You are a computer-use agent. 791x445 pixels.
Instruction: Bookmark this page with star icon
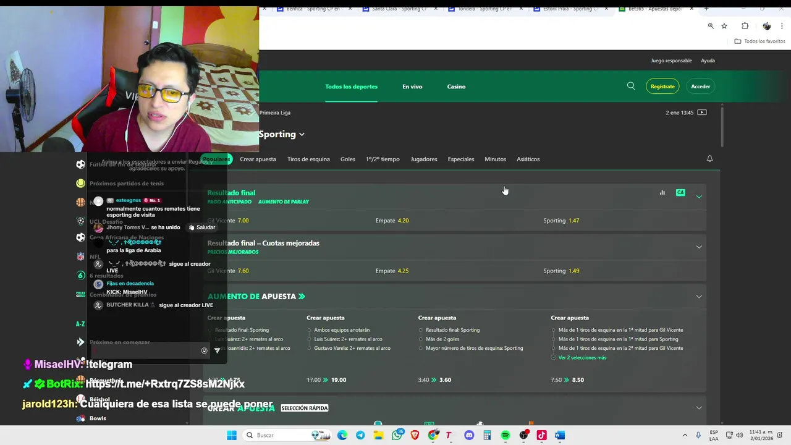pos(724,26)
